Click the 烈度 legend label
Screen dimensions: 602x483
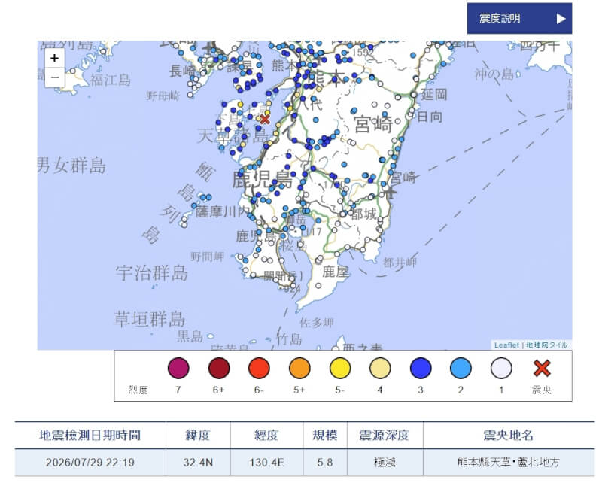coord(138,390)
